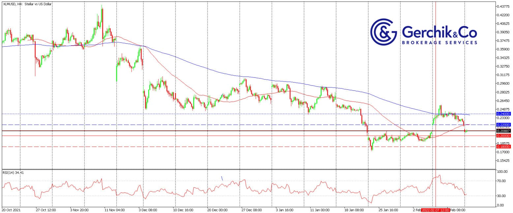Click the 30.00 level on RSI scale
Viewport: 513px width, 213px height.
click(502, 196)
